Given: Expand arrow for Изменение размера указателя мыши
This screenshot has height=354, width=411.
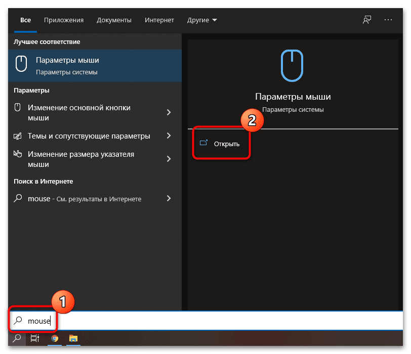Looking at the screenshot, I should (169, 159).
